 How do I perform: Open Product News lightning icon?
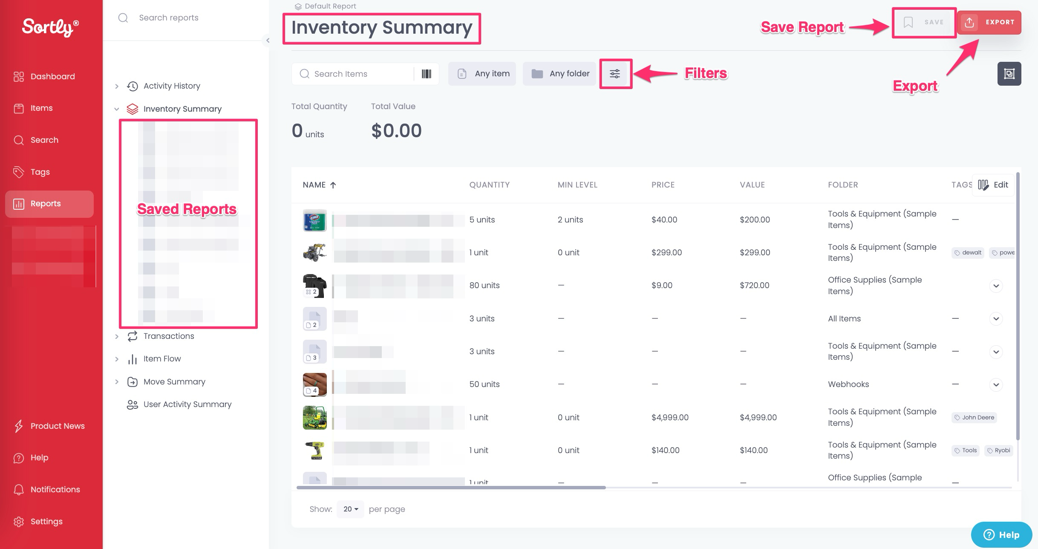click(18, 426)
